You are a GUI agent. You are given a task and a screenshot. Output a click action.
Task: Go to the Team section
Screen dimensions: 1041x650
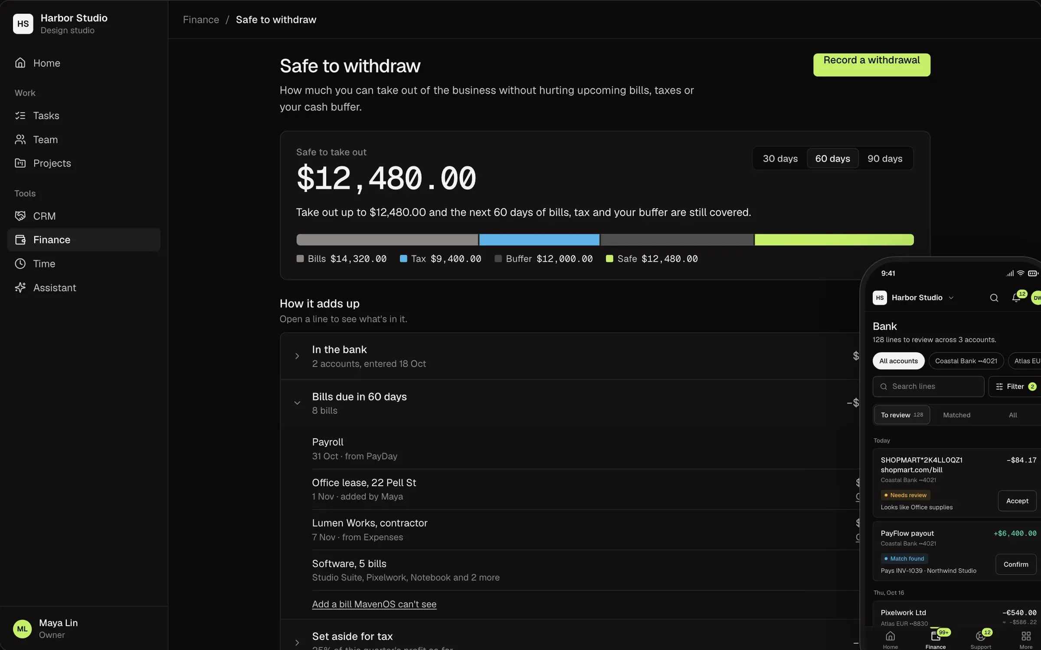click(x=84, y=140)
